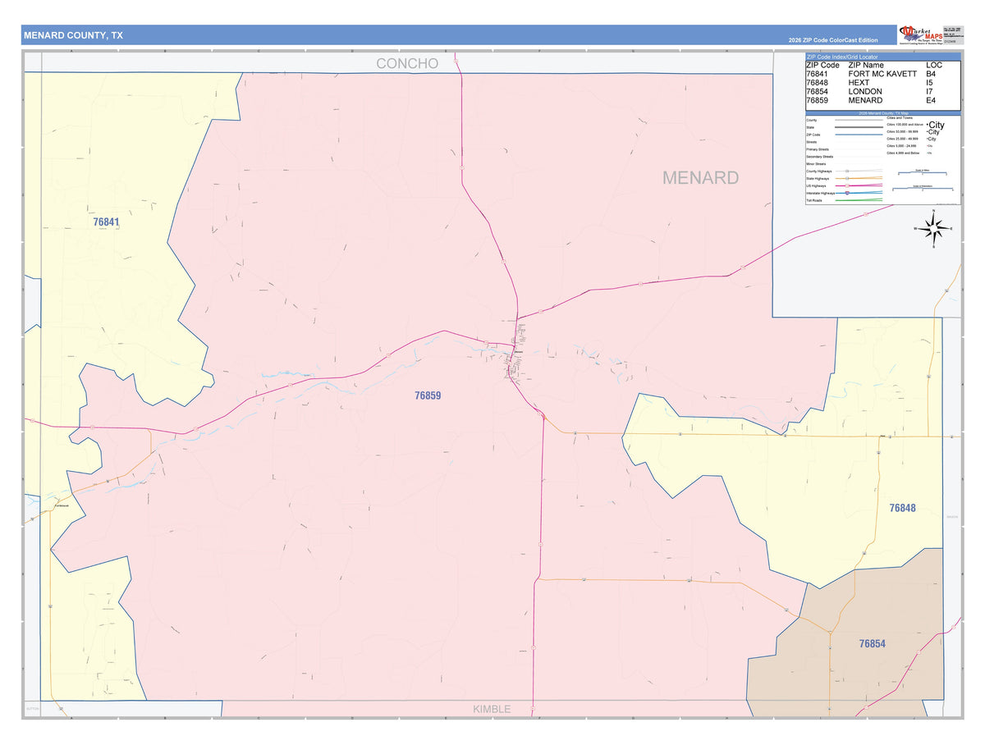Select LONDON in the index table
This screenshot has height=745, width=985.
[x=865, y=92]
